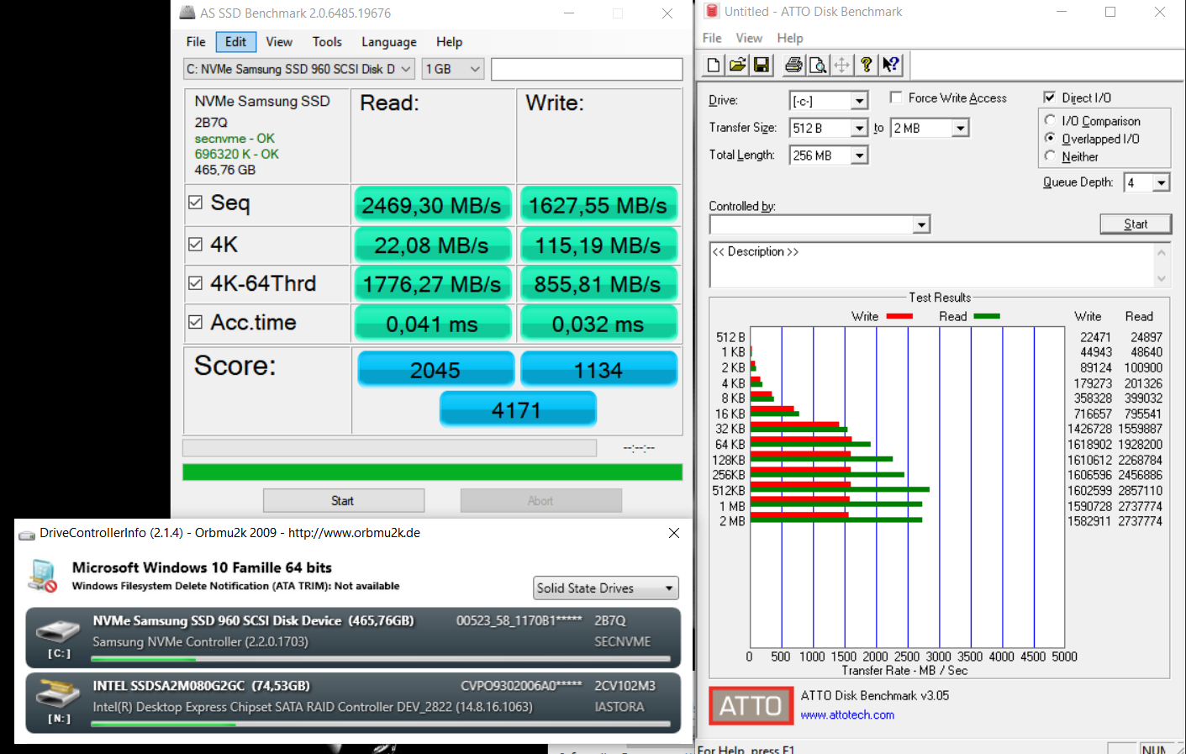Image resolution: width=1186 pixels, height=754 pixels.
Task: Open the AS SSD File menu
Action: click(x=196, y=42)
